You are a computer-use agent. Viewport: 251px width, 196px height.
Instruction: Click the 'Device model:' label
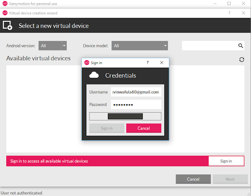tap(96, 46)
